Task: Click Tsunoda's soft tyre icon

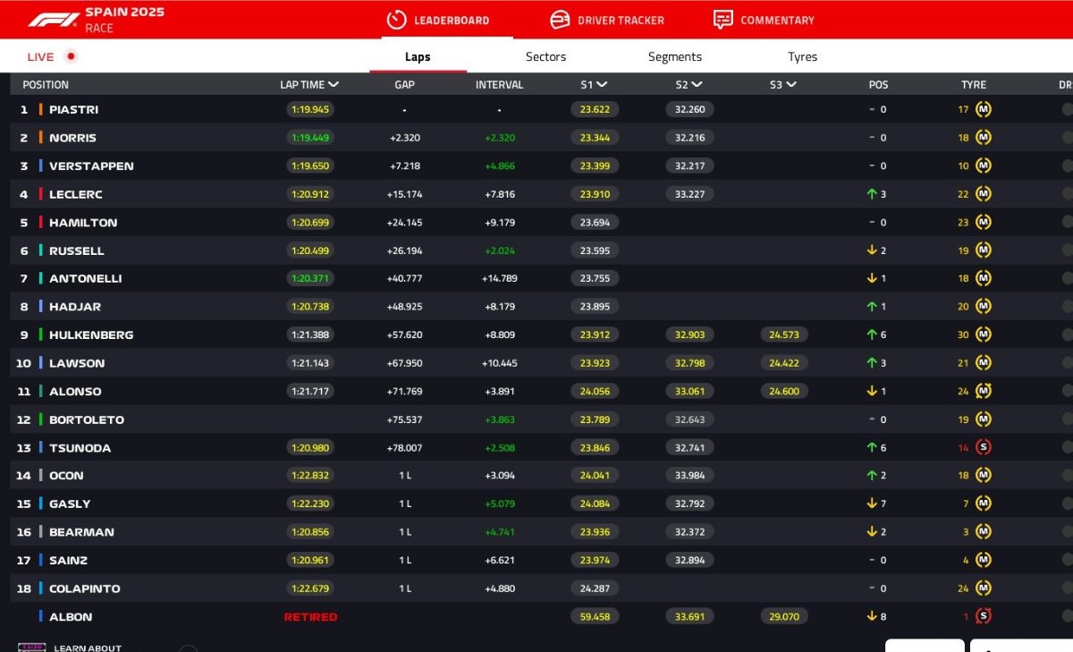Action: point(984,447)
